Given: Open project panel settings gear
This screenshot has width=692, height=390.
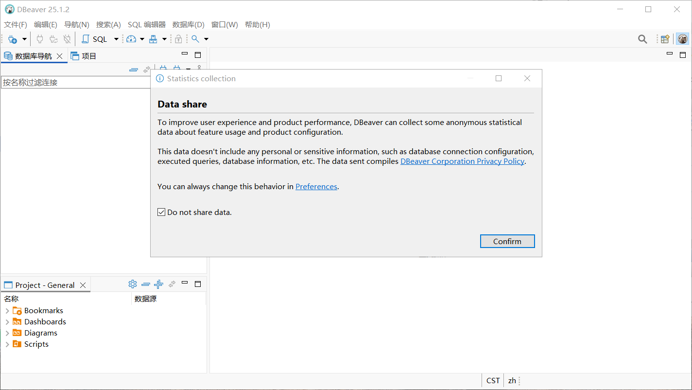Looking at the screenshot, I should pyautogui.click(x=133, y=284).
